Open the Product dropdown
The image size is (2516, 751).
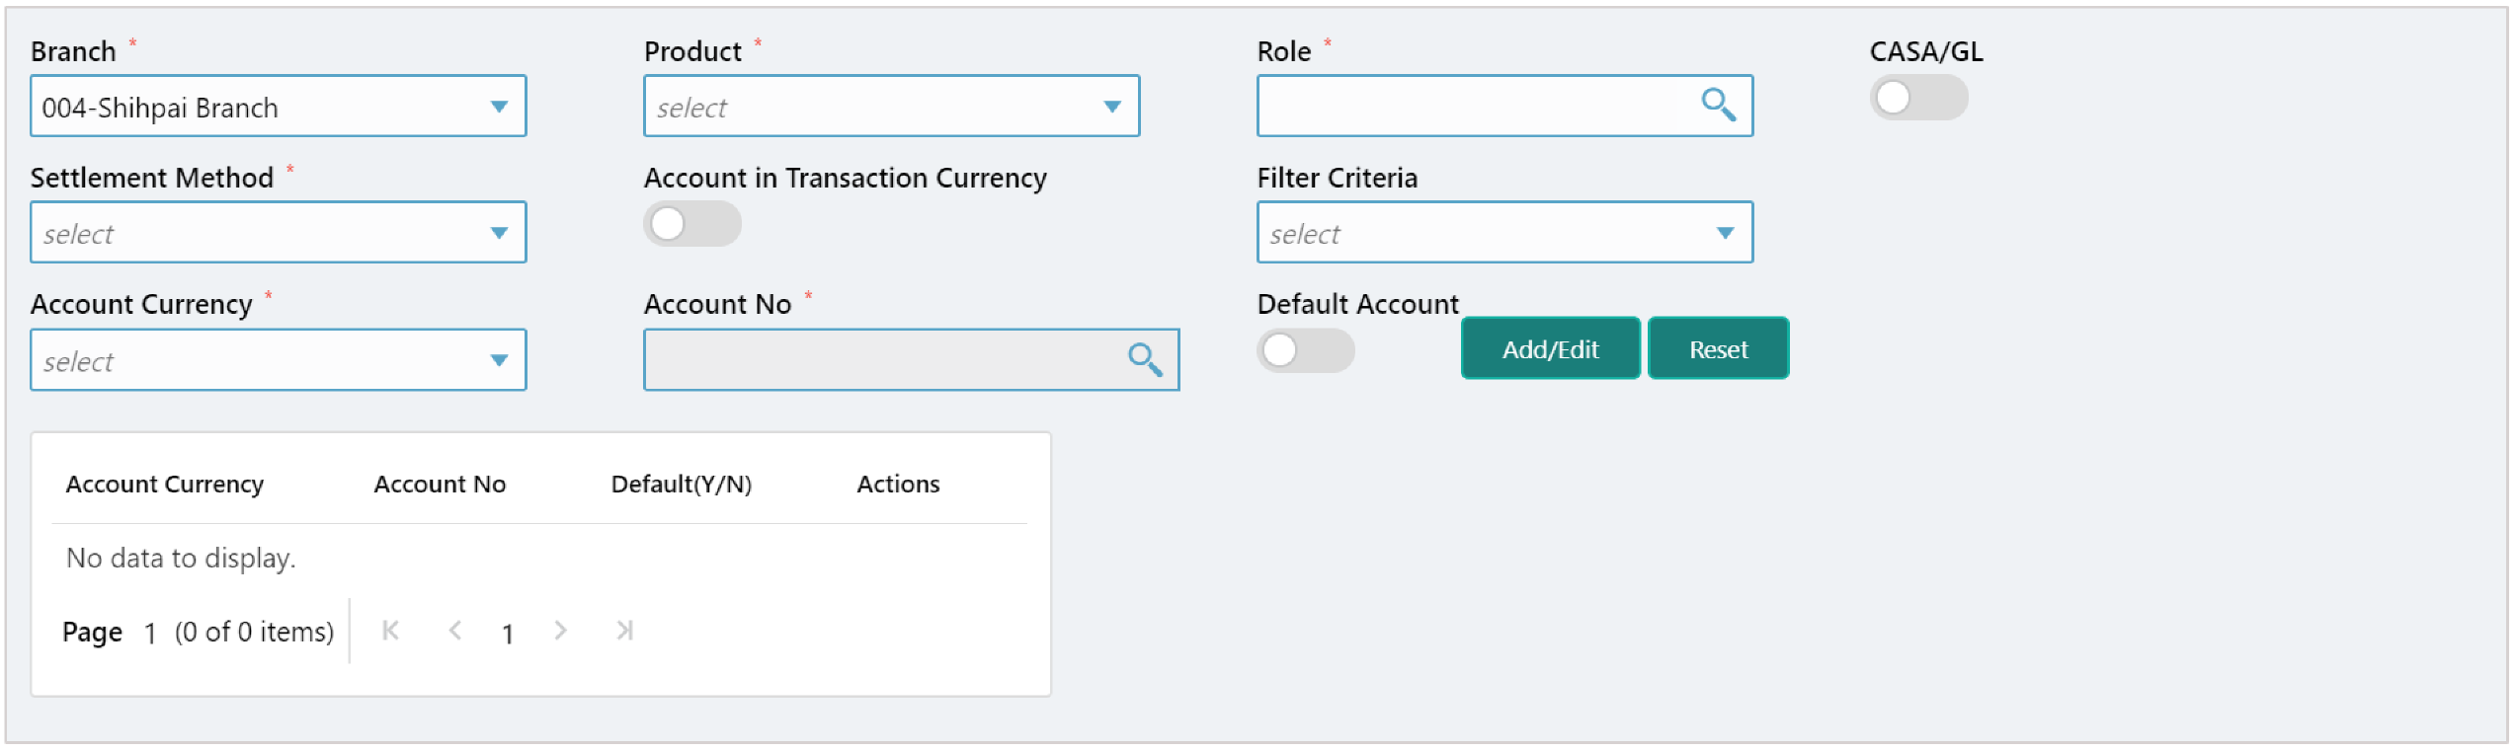point(891,106)
